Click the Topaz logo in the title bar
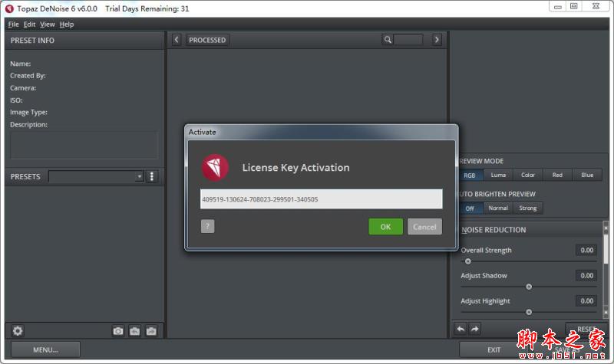Viewport: 614px width, 364px height. pos(9,8)
